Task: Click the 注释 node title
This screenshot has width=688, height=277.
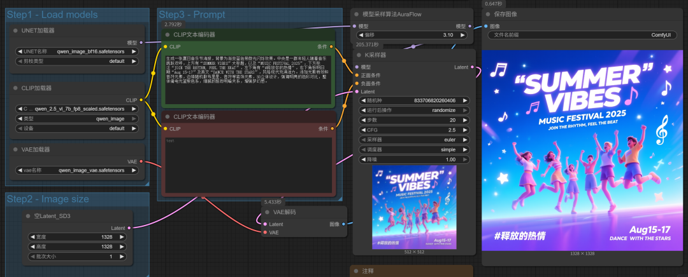Action: tap(368, 271)
